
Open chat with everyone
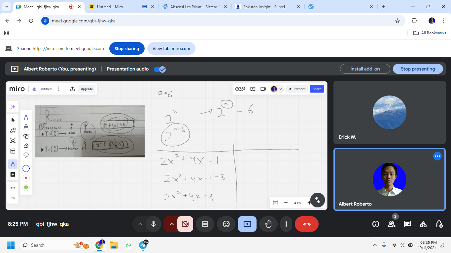(407, 224)
